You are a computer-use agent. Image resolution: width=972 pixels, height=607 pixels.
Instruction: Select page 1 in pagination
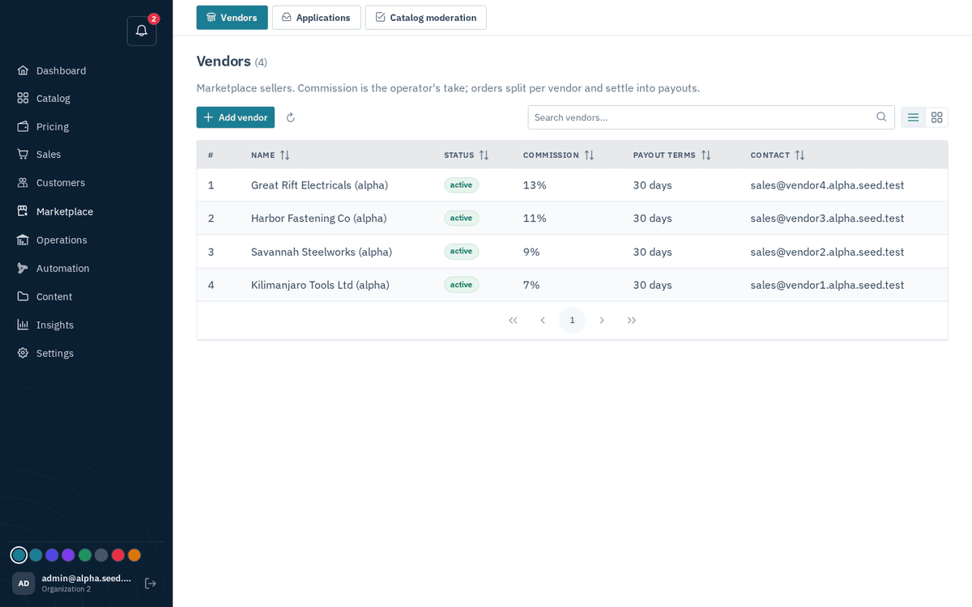[572, 320]
